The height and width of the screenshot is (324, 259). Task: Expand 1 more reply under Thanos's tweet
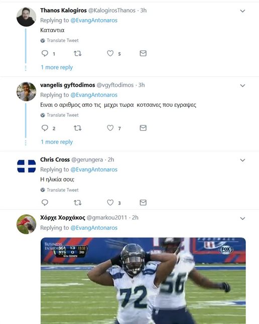[x=57, y=67]
